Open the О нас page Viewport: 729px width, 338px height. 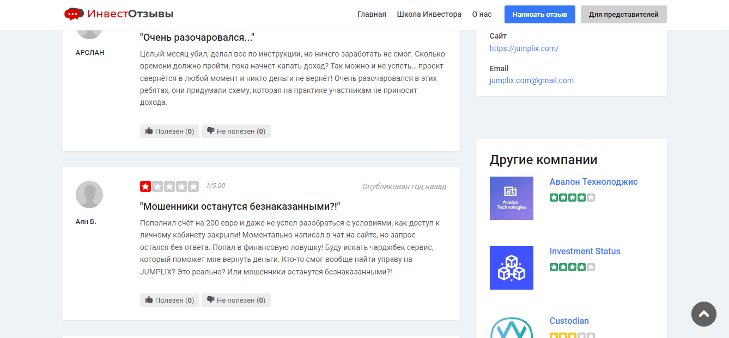481,15
